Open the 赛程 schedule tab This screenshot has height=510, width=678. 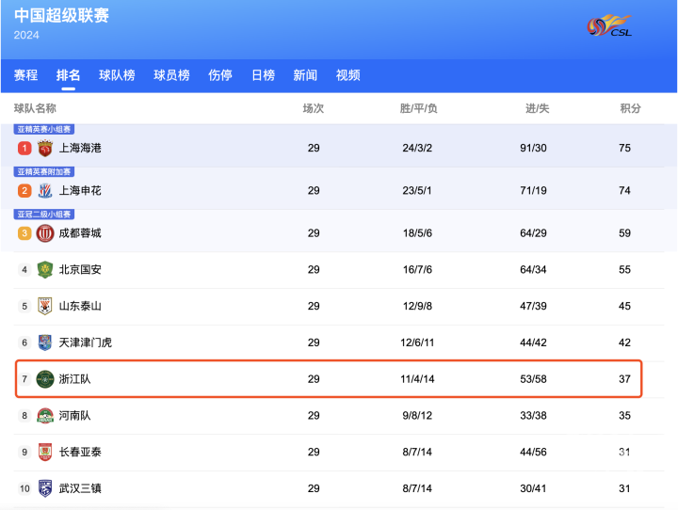point(26,75)
